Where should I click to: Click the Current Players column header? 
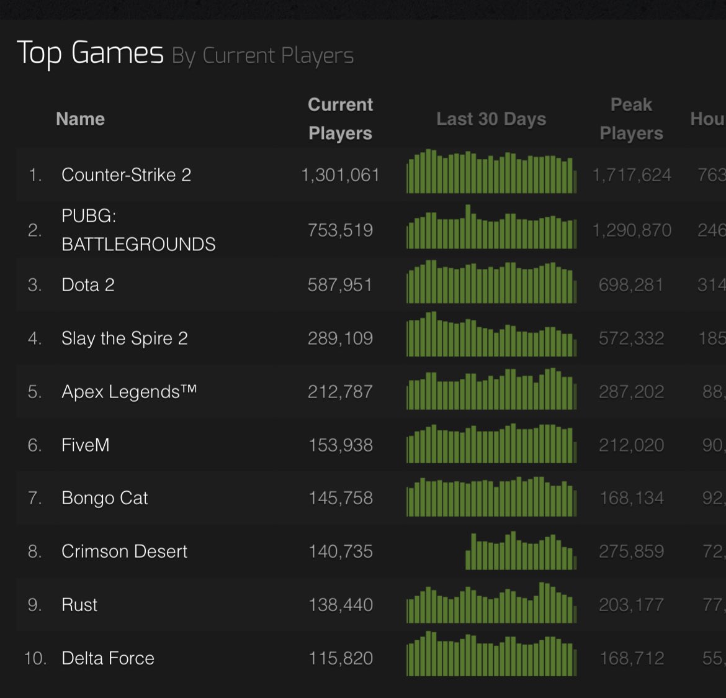[340, 119]
